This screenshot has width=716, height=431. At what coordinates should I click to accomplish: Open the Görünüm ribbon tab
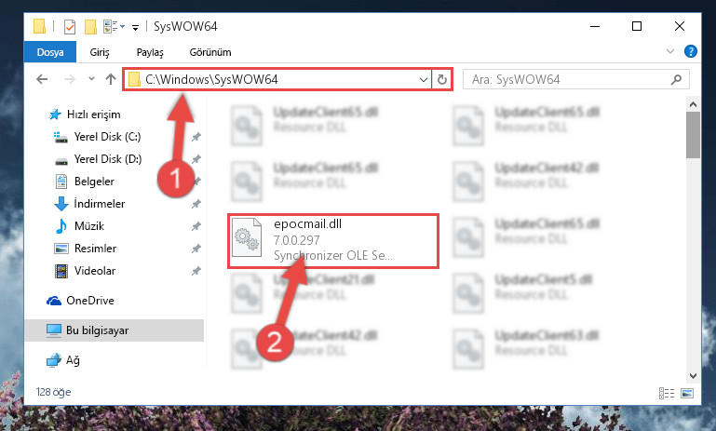[210, 52]
